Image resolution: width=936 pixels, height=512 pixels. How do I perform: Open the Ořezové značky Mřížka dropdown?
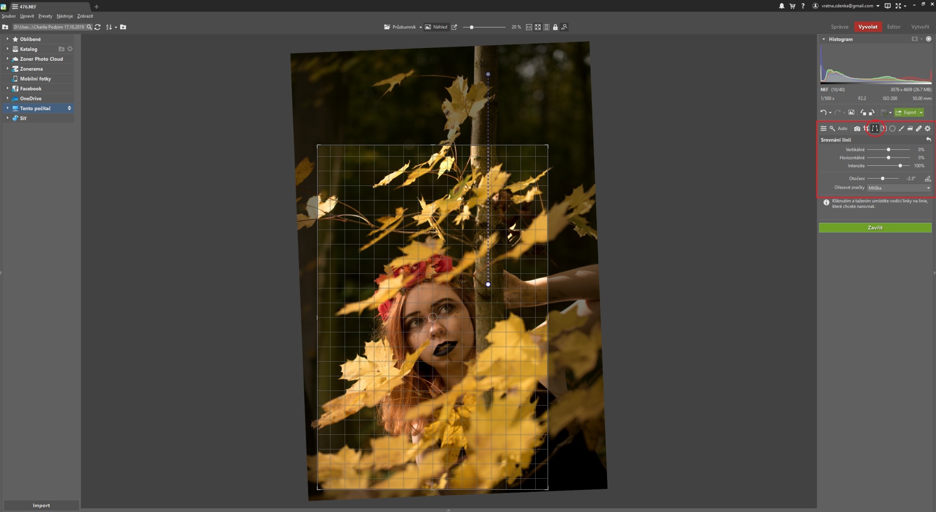(899, 188)
